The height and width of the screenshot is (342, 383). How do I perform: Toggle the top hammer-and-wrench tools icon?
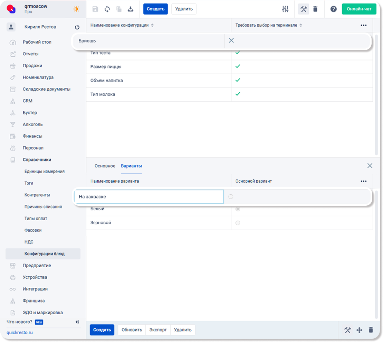303,9
